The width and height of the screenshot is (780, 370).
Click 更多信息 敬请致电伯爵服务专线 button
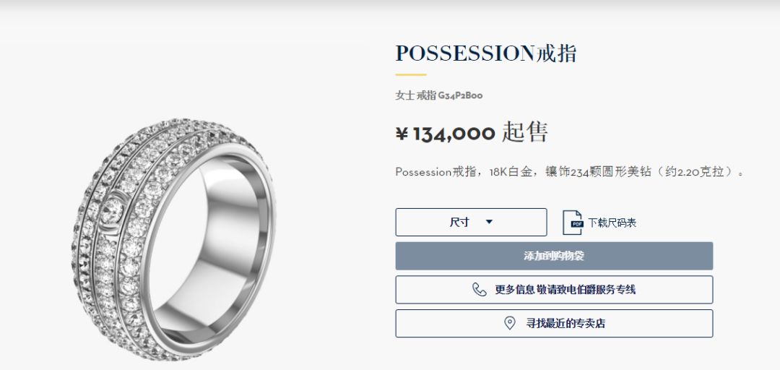554,290
